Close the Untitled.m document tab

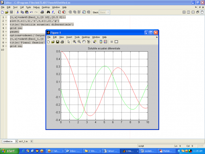16,141
